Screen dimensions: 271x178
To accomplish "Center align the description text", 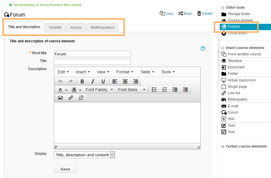I will tap(125, 81).
